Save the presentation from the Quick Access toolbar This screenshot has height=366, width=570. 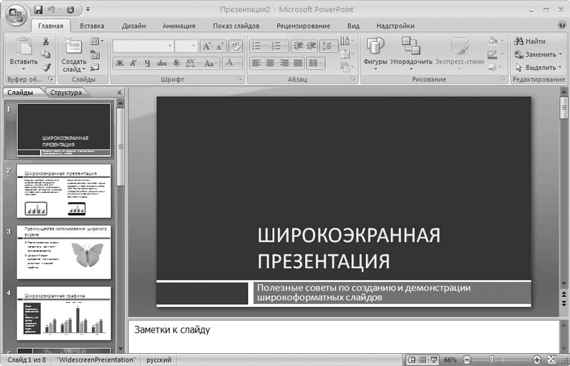(x=38, y=10)
